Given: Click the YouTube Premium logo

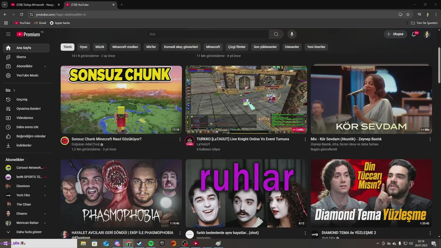Looking at the screenshot, I should point(28,34).
